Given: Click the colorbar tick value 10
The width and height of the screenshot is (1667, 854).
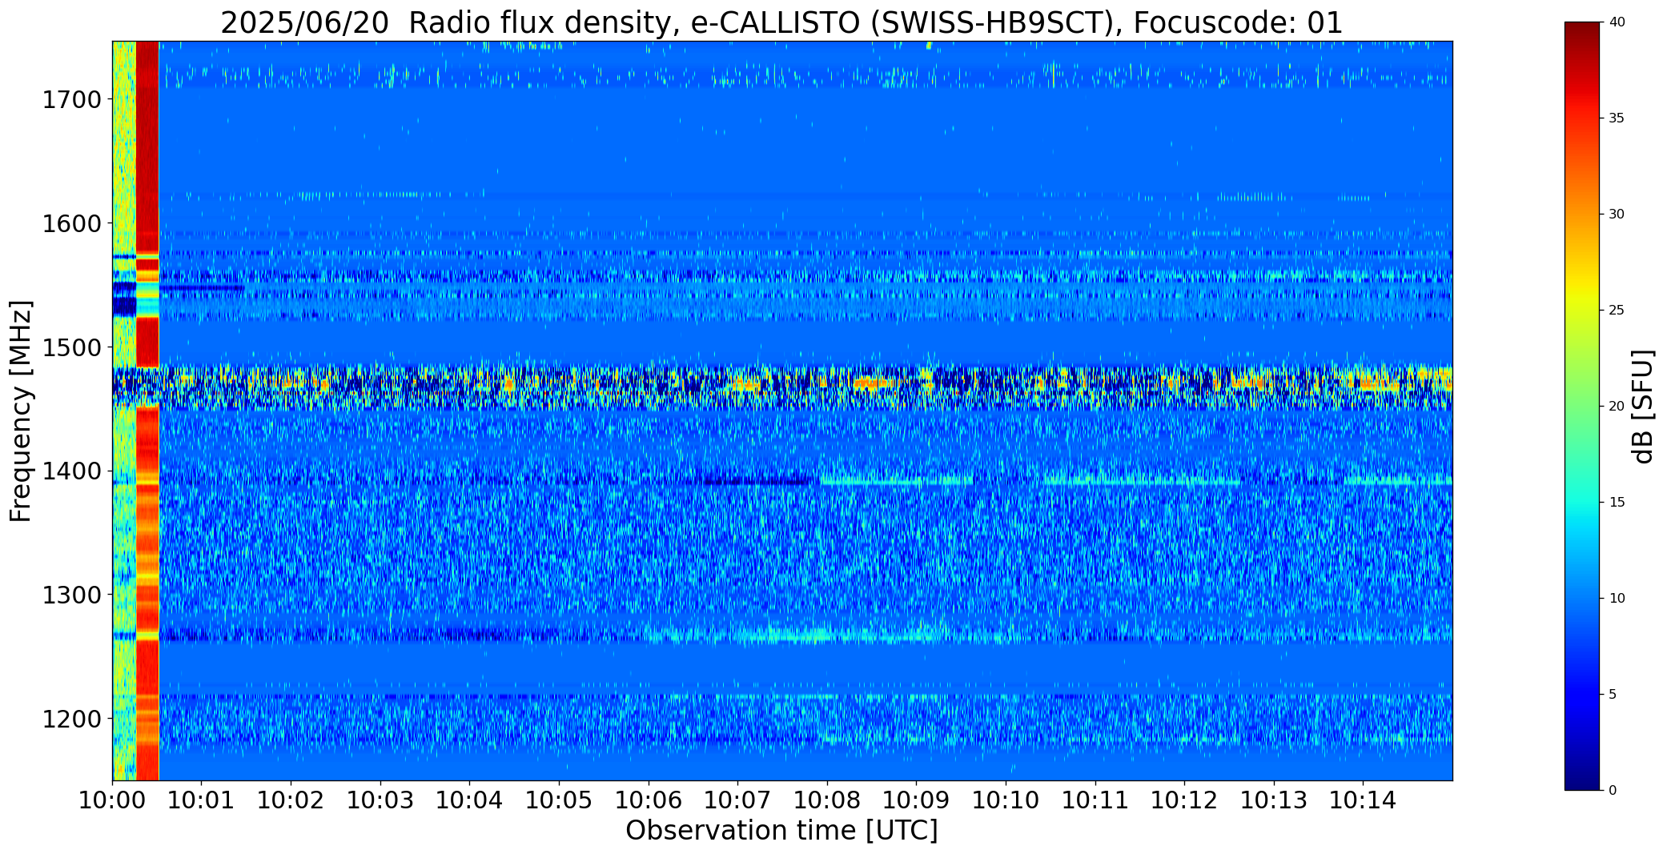Looking at the screenshot, I should 1617,599.
